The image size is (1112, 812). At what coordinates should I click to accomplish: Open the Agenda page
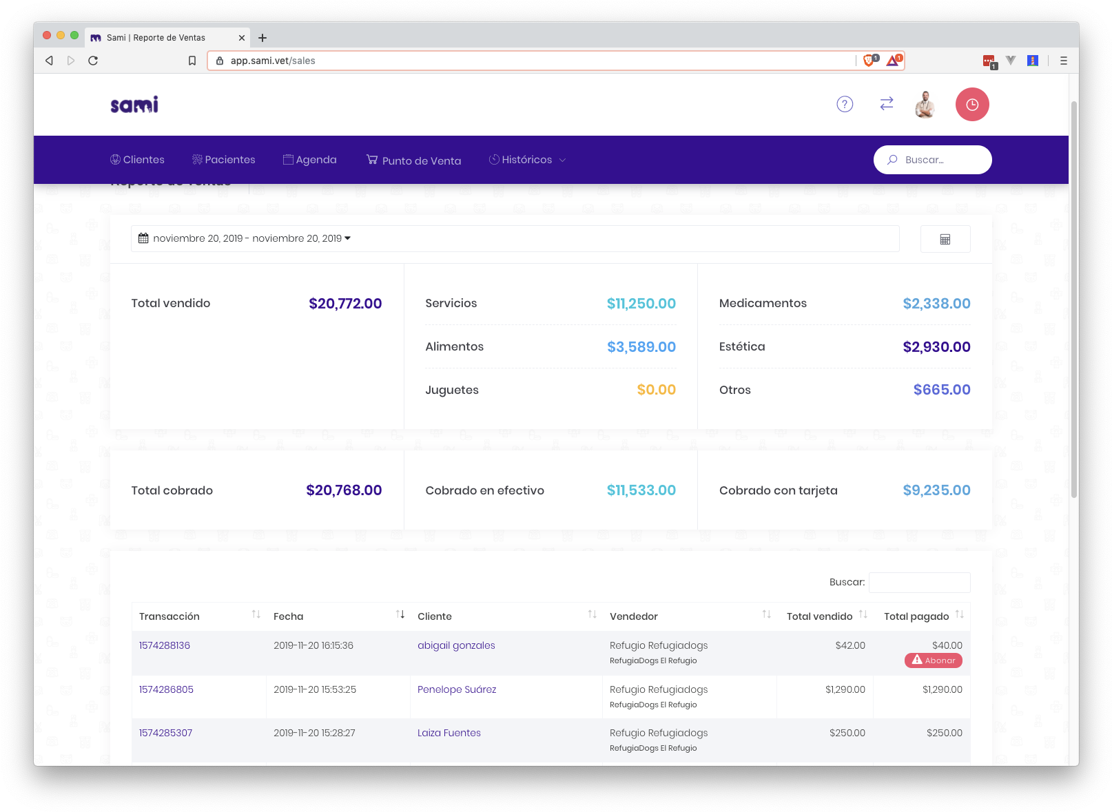(x=310, y=160)
